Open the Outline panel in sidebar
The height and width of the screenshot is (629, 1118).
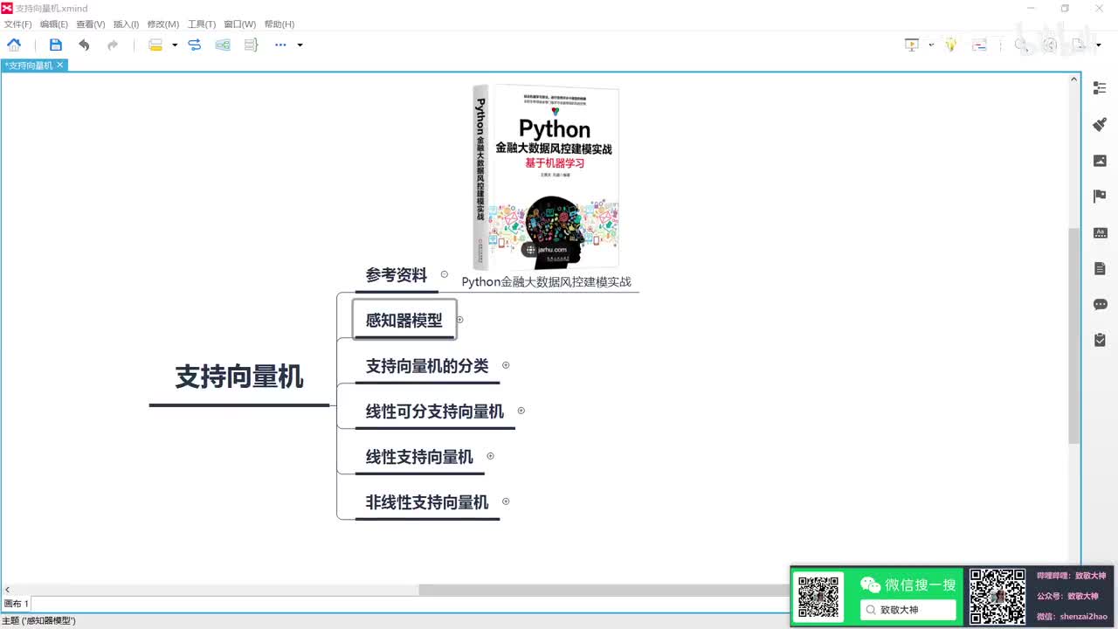point(1100,88)
